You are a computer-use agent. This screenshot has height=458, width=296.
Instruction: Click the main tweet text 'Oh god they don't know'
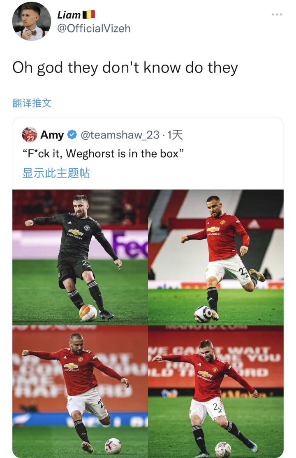125,68
